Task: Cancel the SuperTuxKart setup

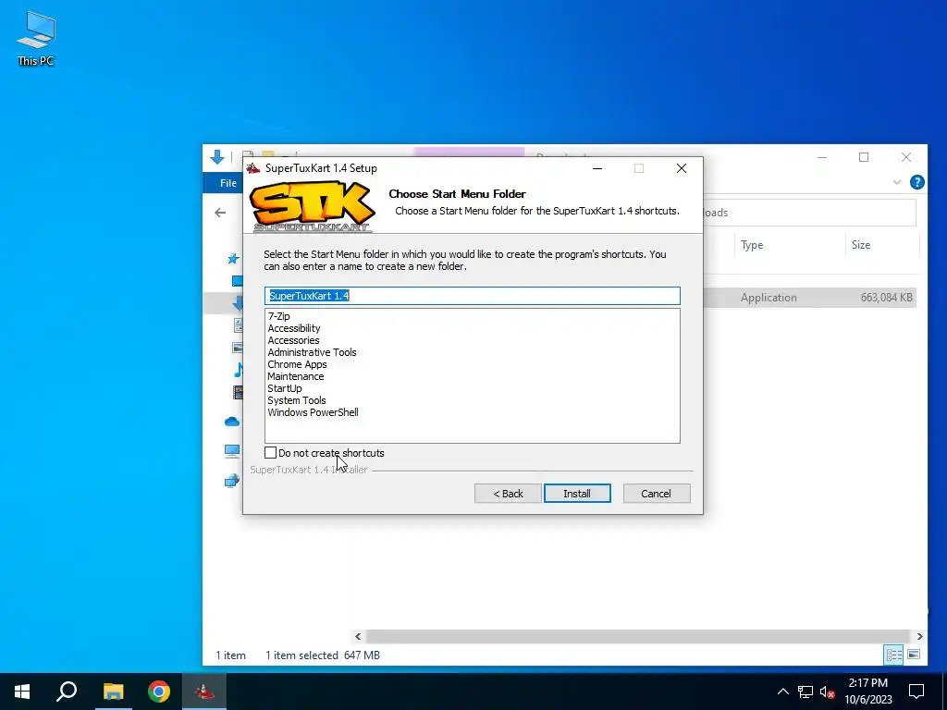Action: pyautogui.click(x=656, y=494)
